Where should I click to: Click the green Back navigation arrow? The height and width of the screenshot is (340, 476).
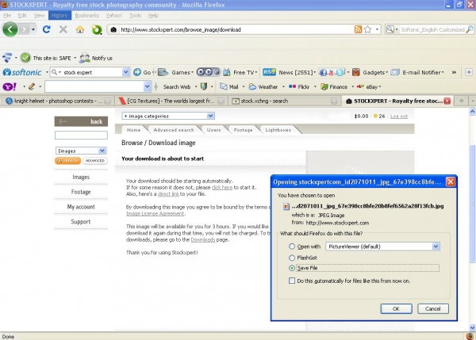tap(10, 29)
